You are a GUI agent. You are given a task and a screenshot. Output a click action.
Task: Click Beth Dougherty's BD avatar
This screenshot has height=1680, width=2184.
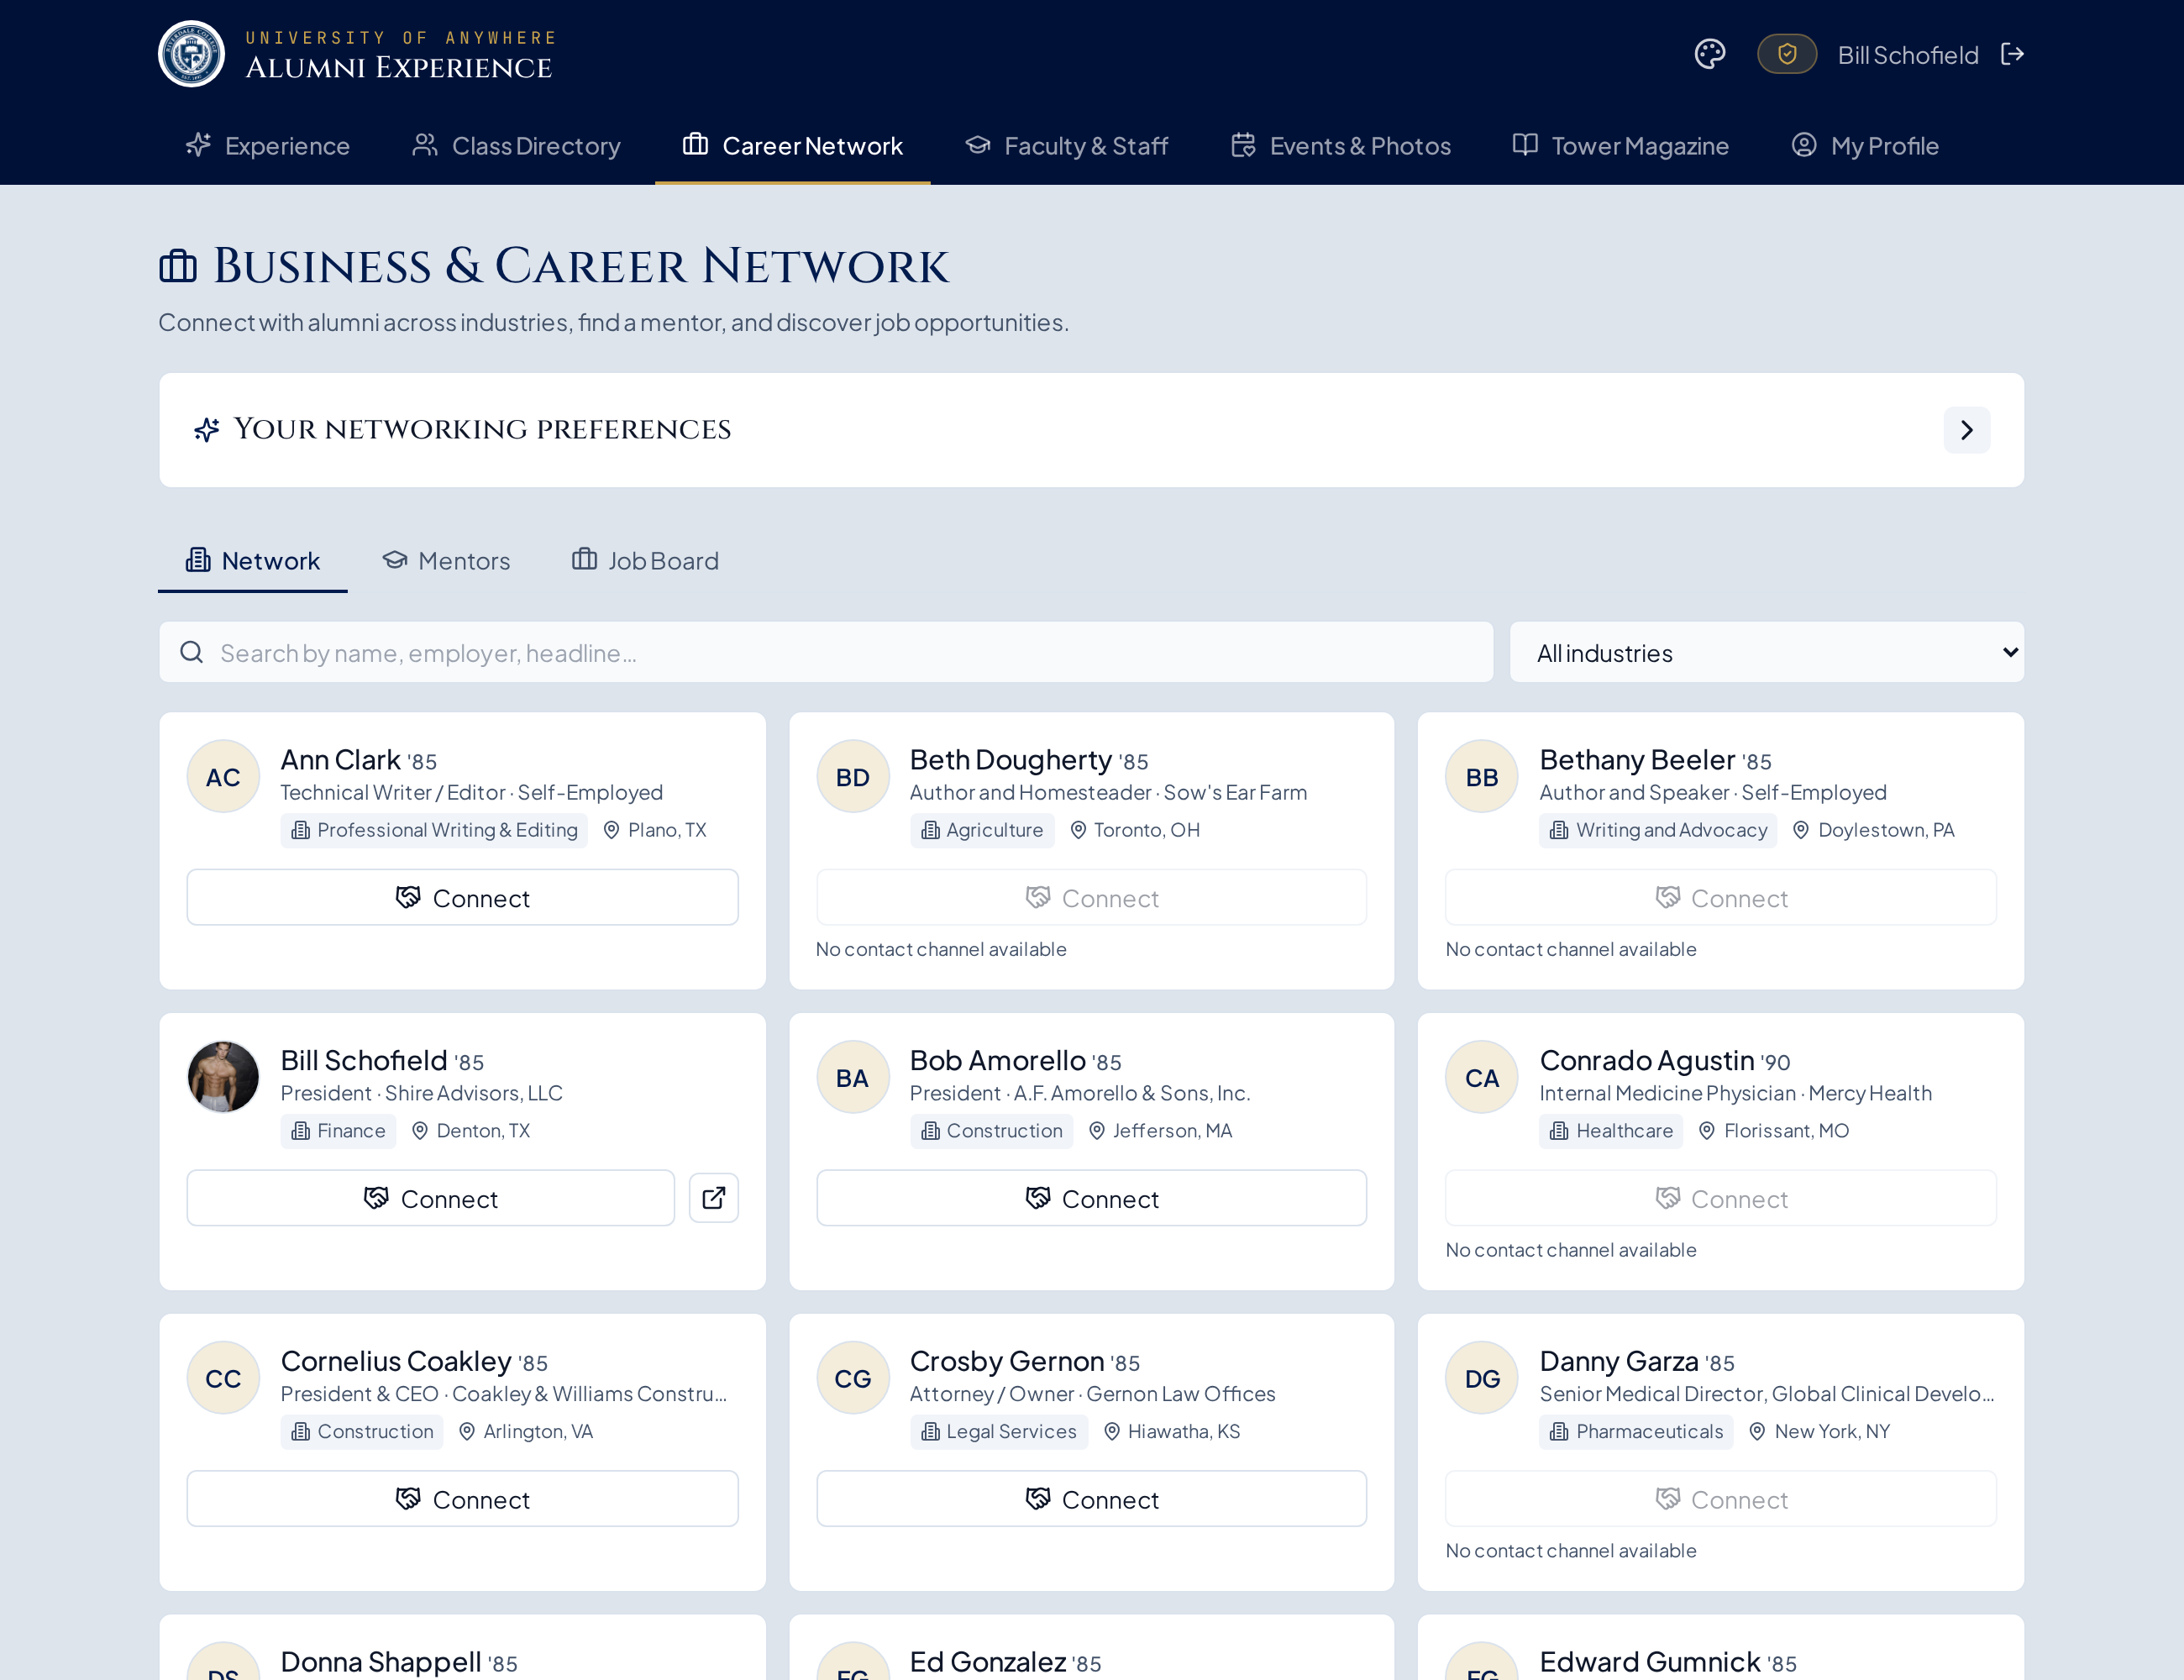[x=853, y=777]
